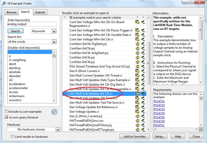This screenshot has width=207, height=143.
Task: Click the VI icon beside Gen Mult Current Updates-SW Timed.vi
Action: coord(137,76)
